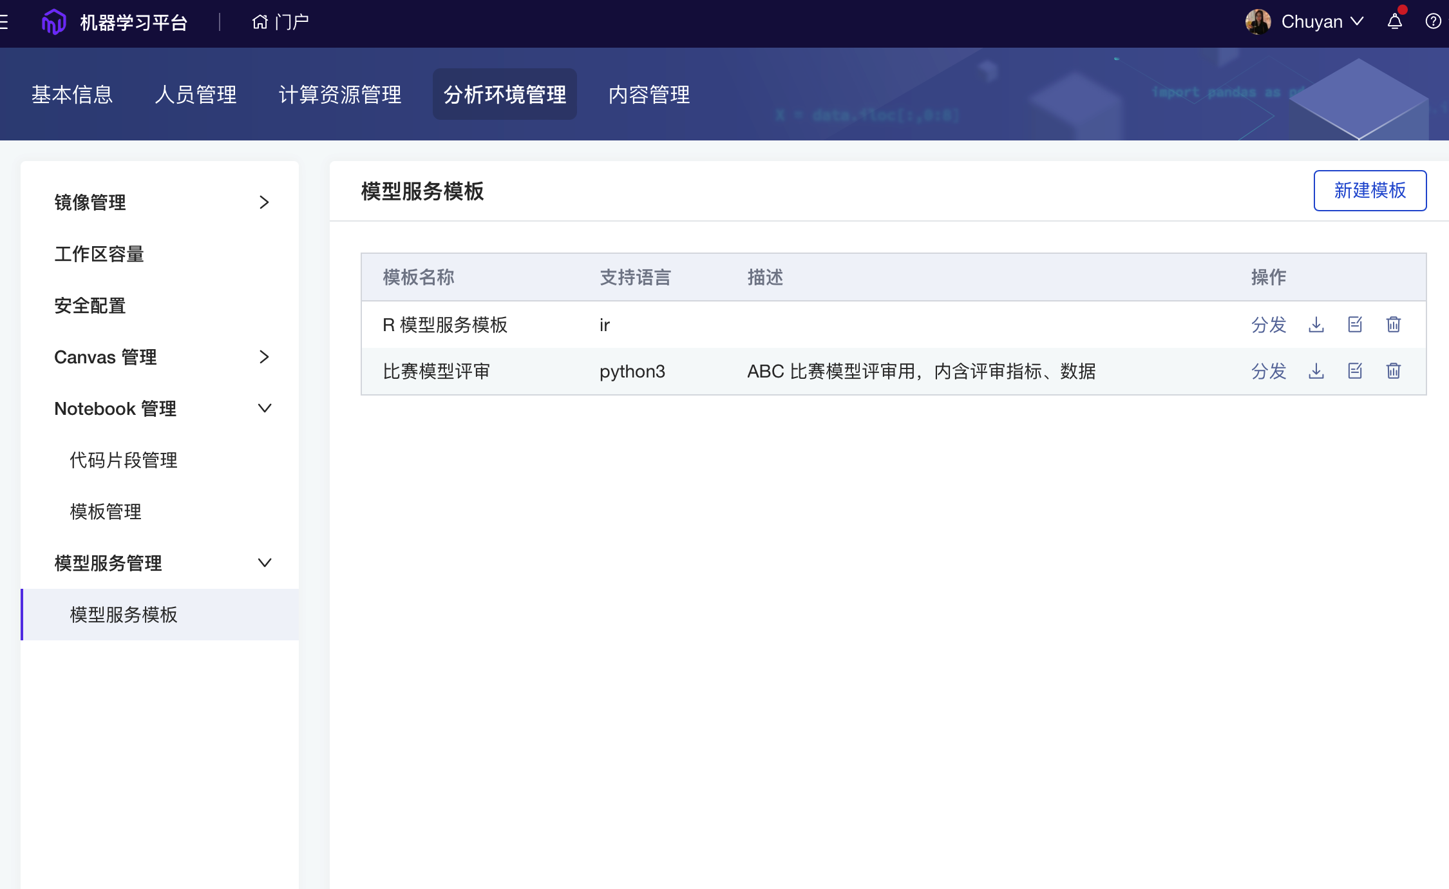1449x889 pixels.
Task: Delete the R 模型服务模板 template
Action: [x=1394, y=325]
